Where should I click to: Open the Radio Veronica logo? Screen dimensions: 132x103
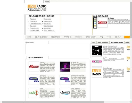pyautogui.click(x=65, y=93)
